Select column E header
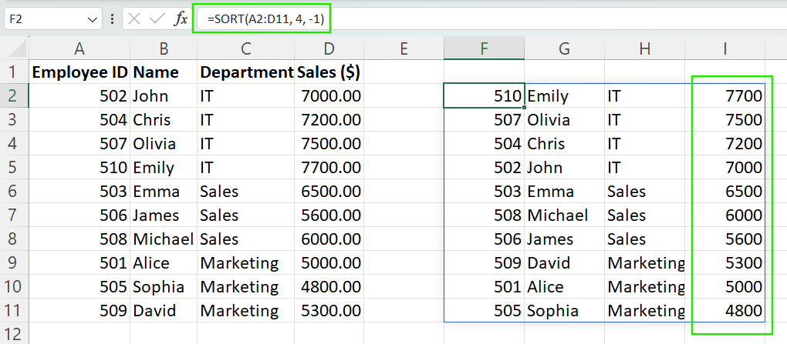This screenshot has width=787, height=344. [x=404, y=48]
